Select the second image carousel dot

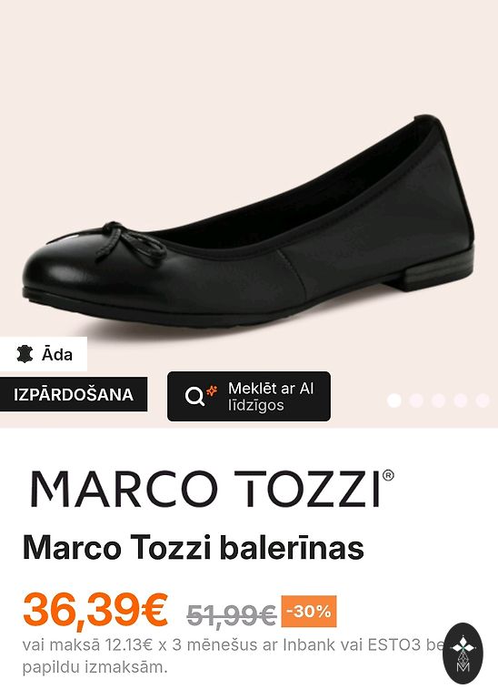416,400
